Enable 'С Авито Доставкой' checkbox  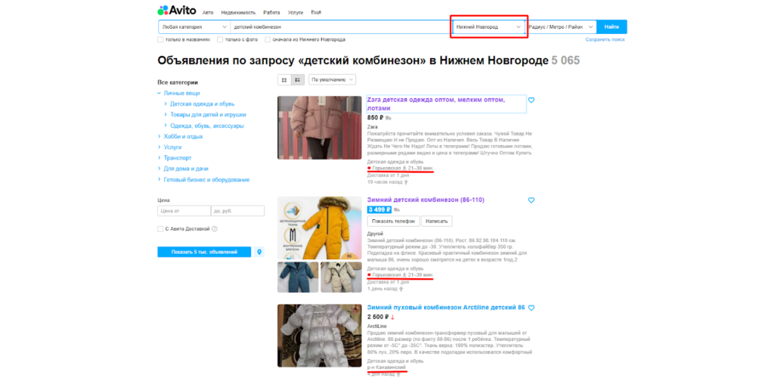pos(160,229)
